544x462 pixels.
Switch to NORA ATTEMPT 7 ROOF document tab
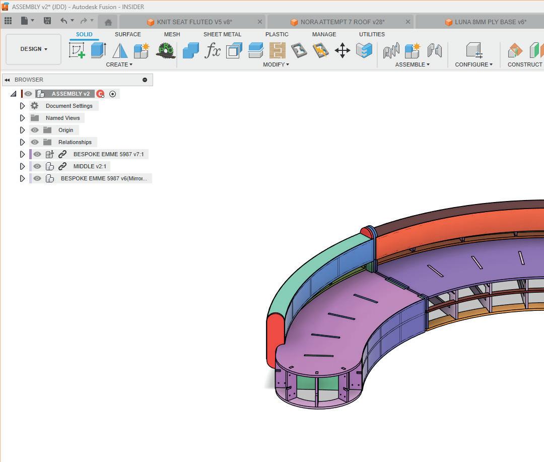pyautogui.click(x=342, y=22)
